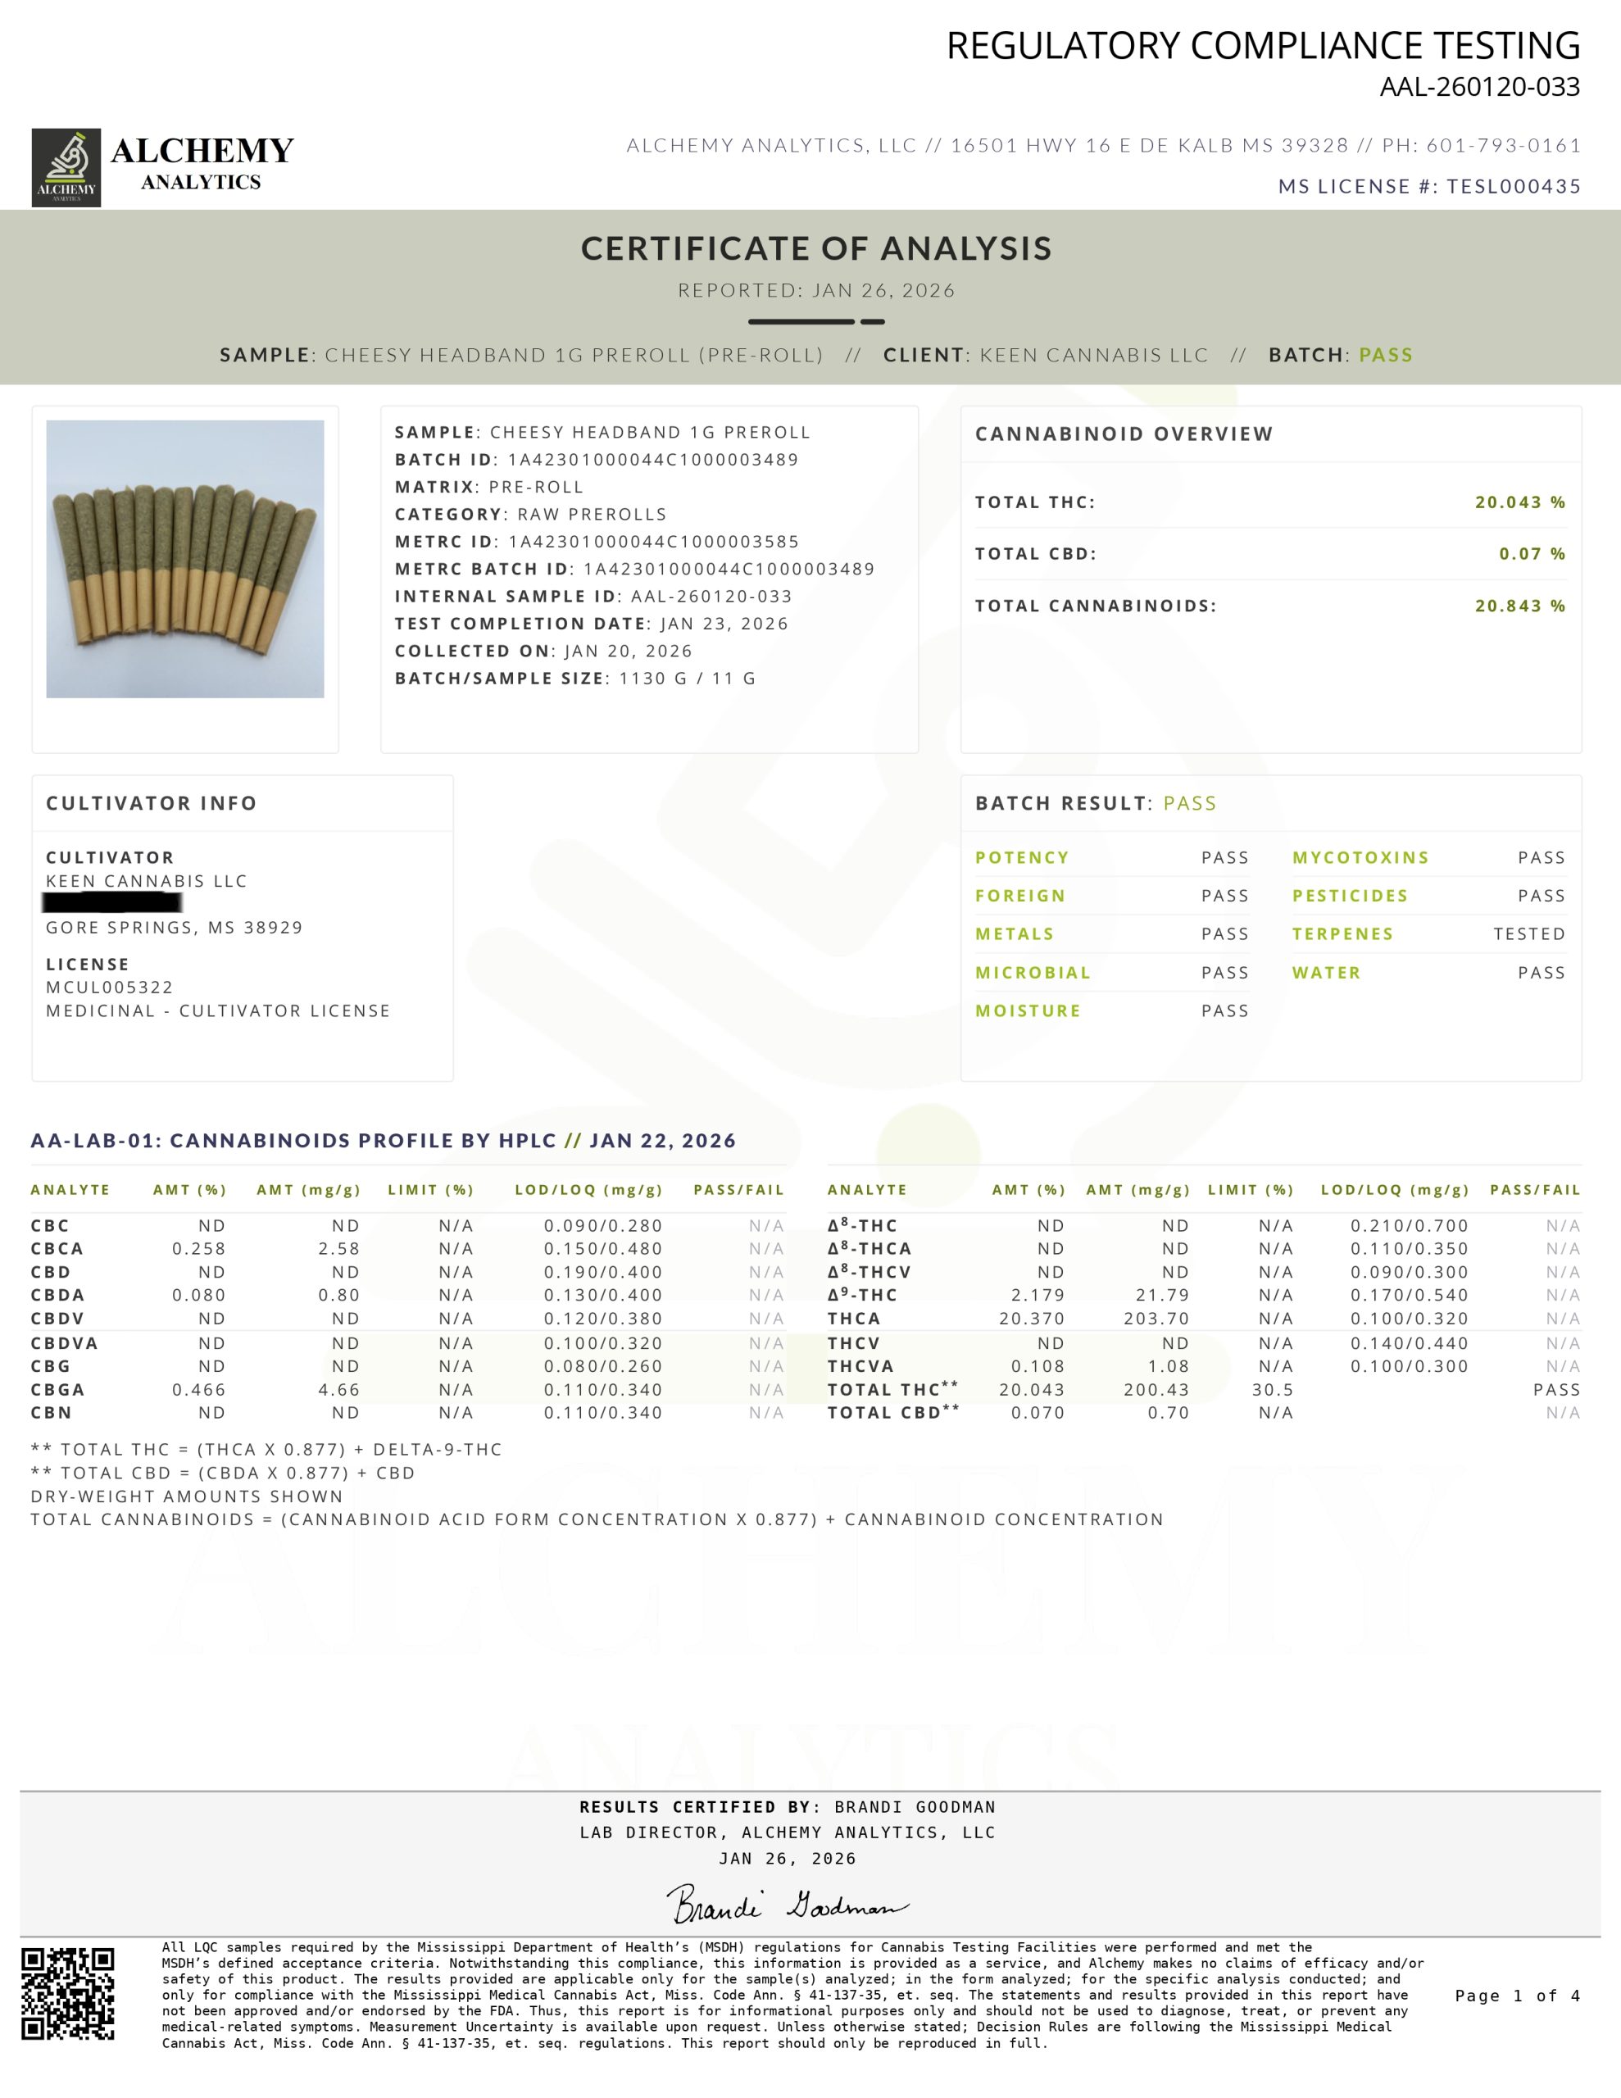Select the POTENCY result label
The width and height of the screenshot is (1621, 2098).
1021,857
